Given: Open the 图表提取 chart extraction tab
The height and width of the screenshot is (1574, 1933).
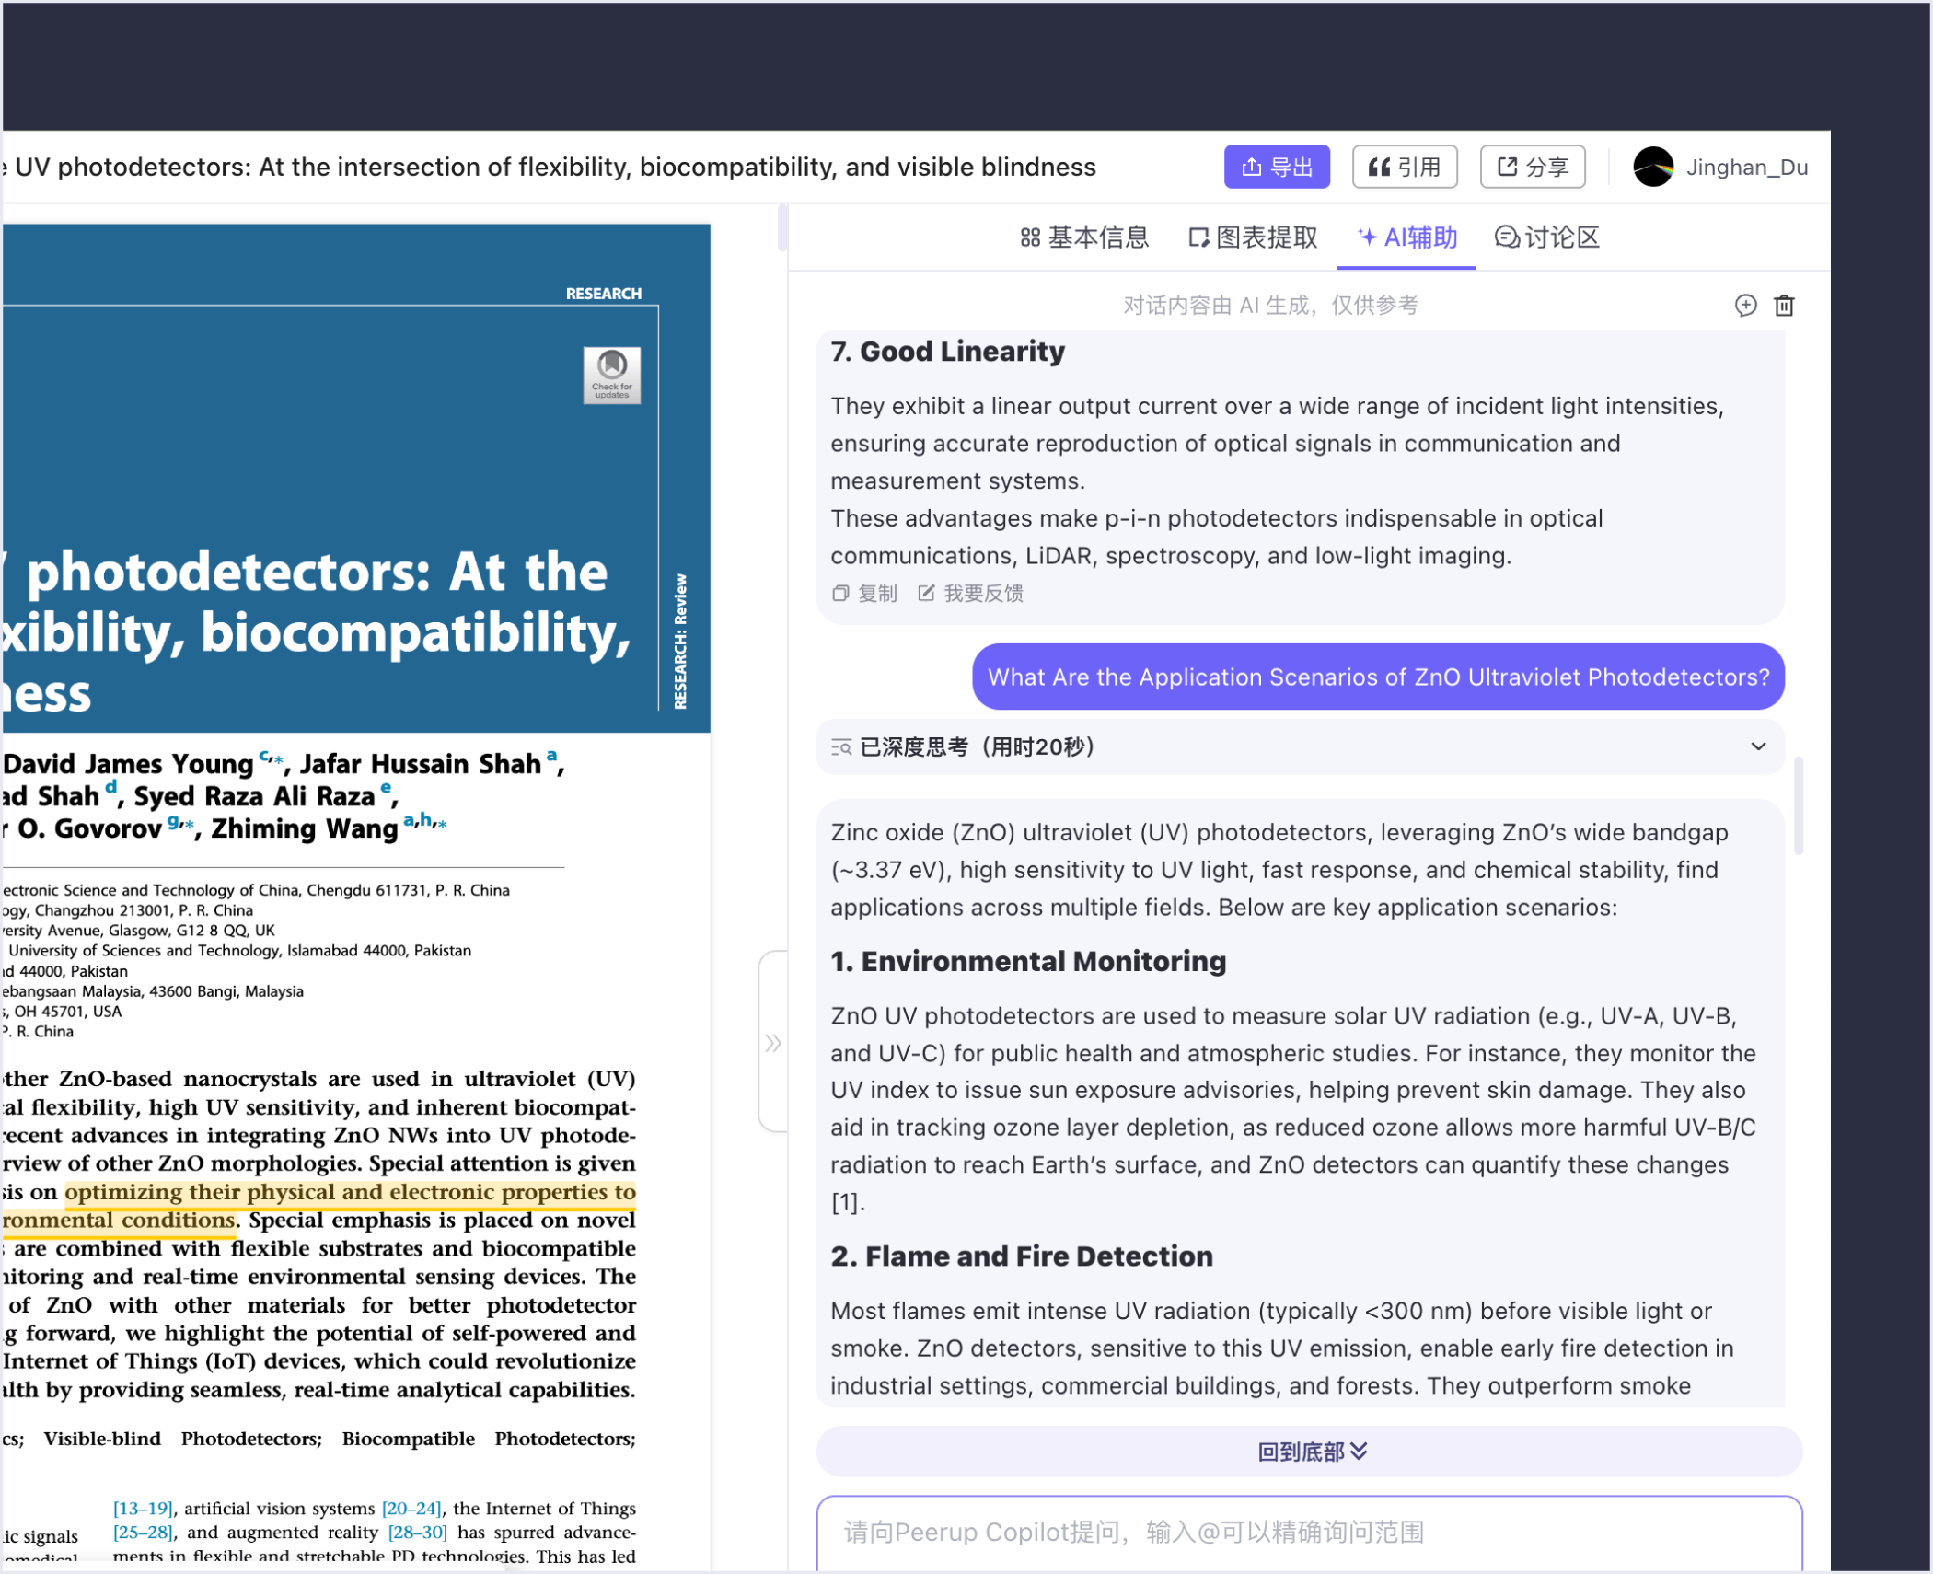Looking at the screenshot, I should pos(1252,237).
